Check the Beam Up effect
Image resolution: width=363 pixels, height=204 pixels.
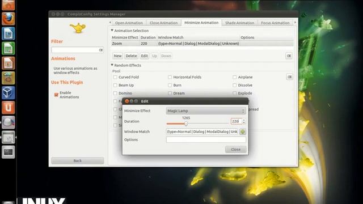pos(115,85)
